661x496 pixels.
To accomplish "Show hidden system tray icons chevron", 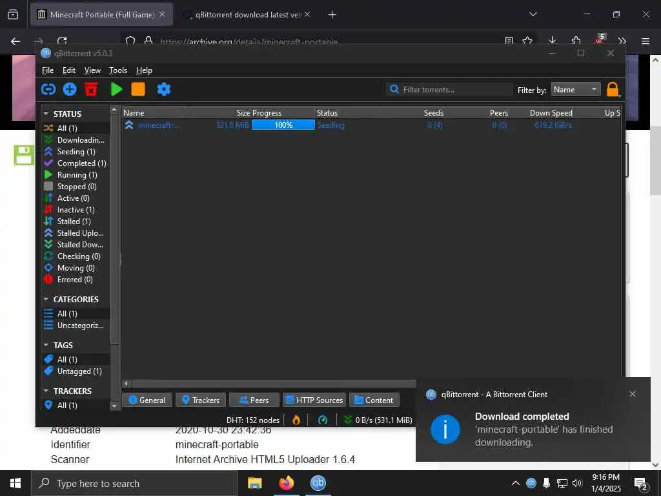I will [515, 483].
